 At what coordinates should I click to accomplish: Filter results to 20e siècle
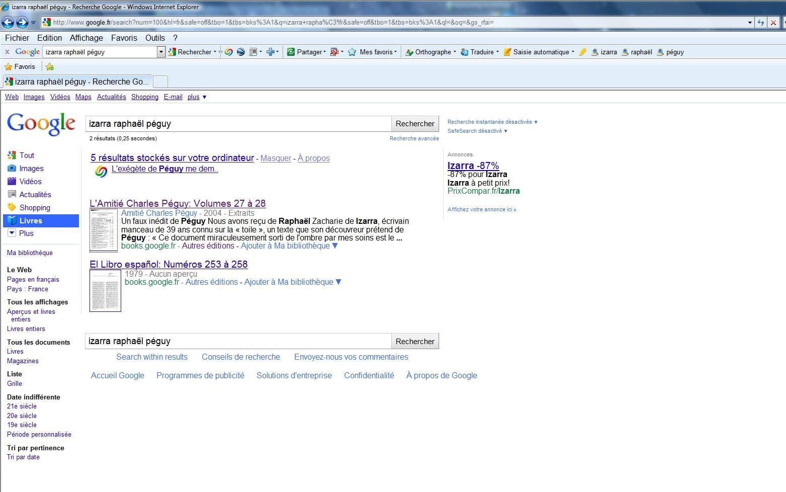(x=22, y=416)
